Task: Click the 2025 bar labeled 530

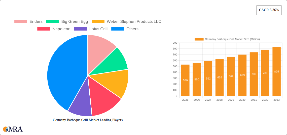Action: 185,80
